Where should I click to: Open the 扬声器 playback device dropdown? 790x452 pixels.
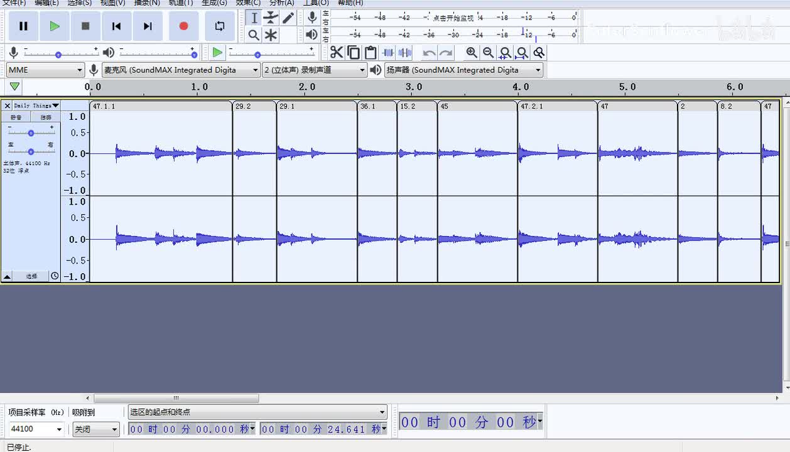pyautogui.click(x=463, y=70)
